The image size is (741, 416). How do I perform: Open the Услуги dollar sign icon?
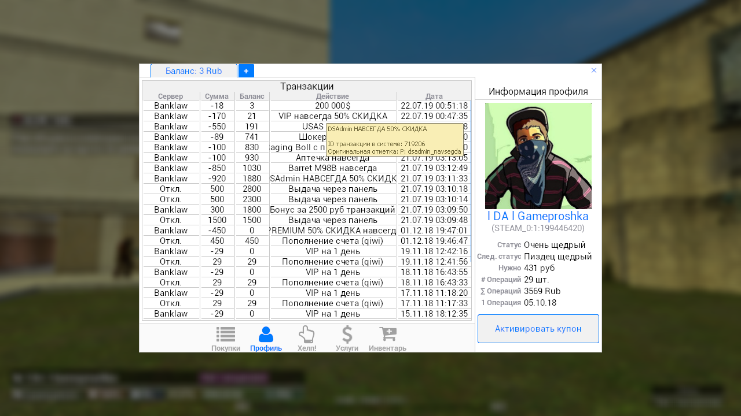coord(347,339)
